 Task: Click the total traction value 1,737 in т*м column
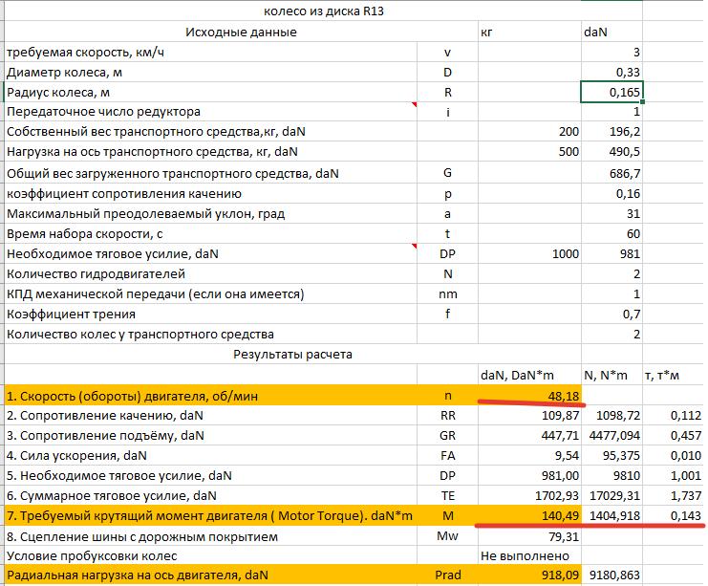pyautogui.click(x=675, y=496)
